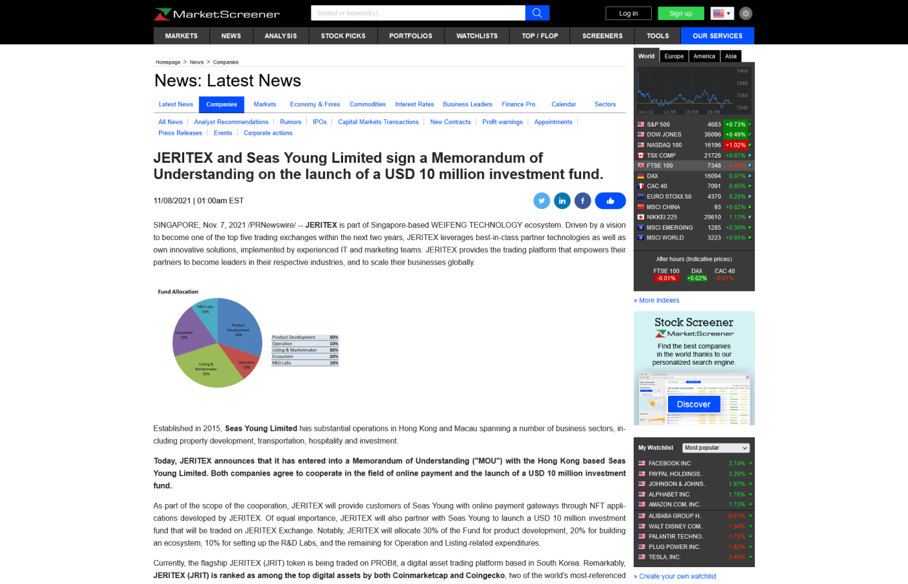Click the green Sign up button
This screenshot has width=908, height=584.
pyautogui.click(x=681, y=13)
